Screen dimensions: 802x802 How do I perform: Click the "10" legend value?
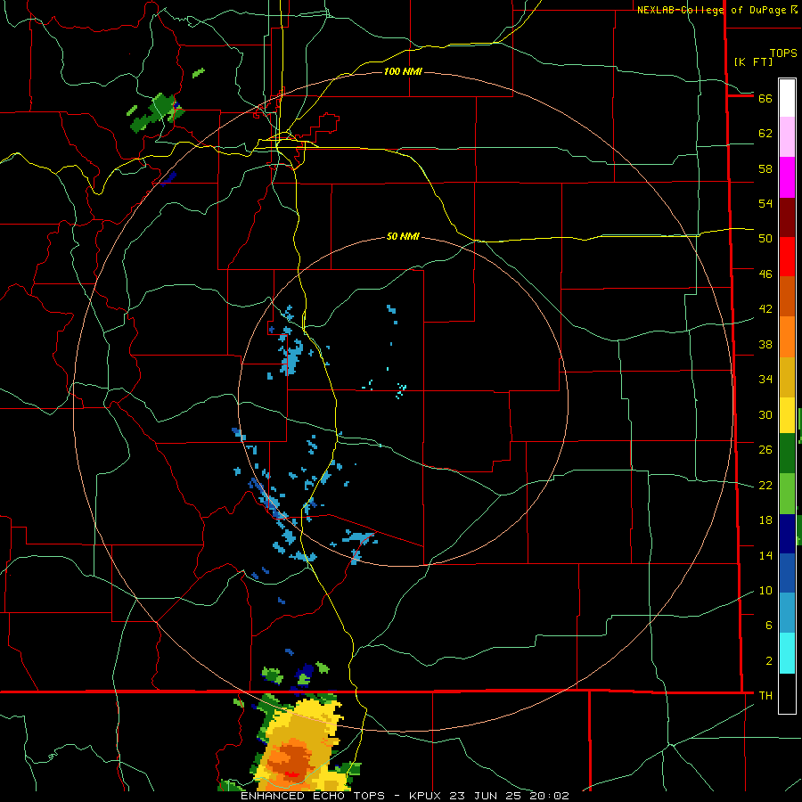(x=765, y=590)
